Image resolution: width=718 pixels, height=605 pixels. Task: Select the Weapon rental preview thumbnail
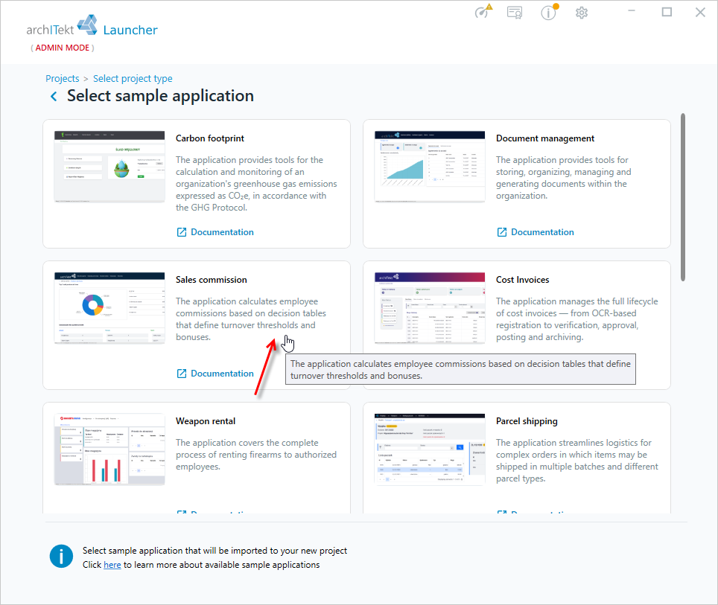point(109,449)
